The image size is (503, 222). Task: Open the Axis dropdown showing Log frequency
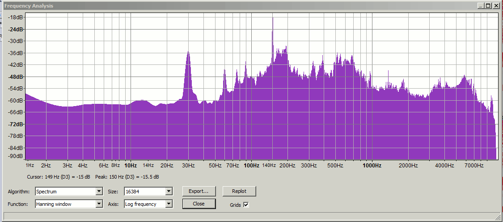(148, 204)
